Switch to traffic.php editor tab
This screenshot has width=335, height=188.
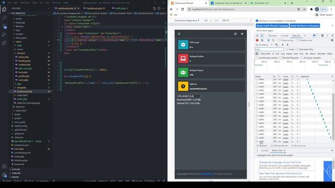click(120, 8)
